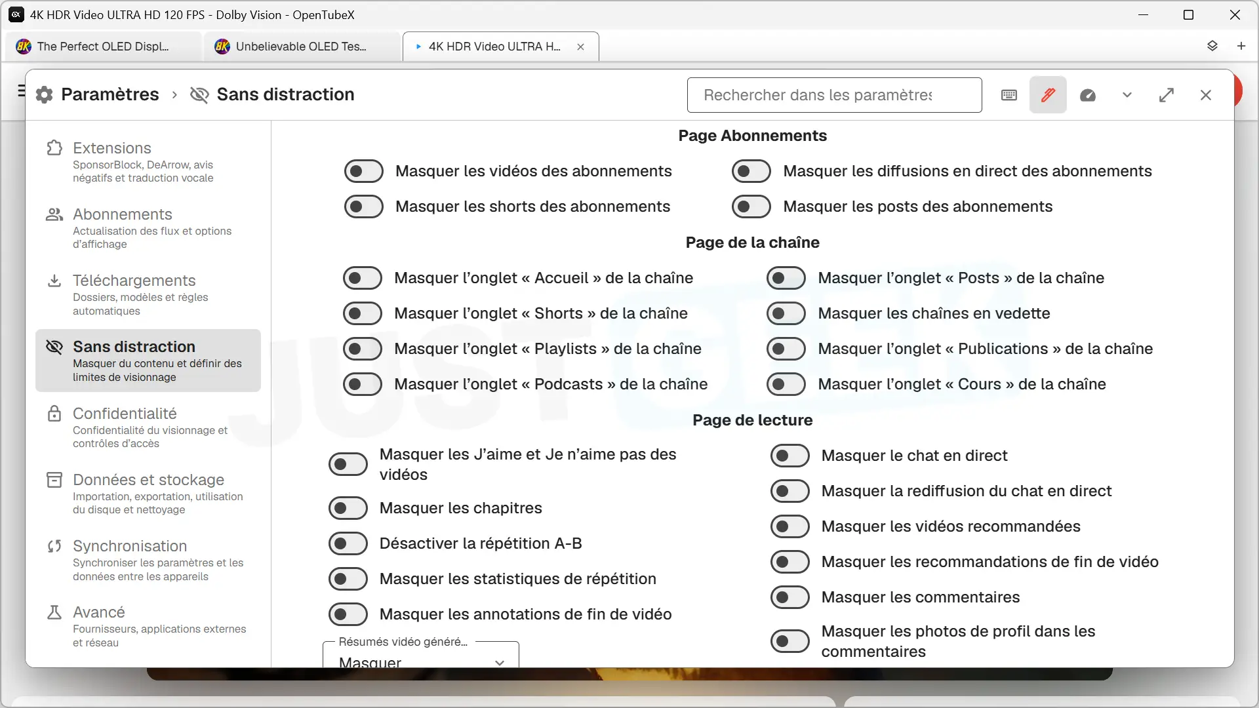Switch to Unbelievable OLED Test tab
The image size is (1259, 708).
point(302,47)
